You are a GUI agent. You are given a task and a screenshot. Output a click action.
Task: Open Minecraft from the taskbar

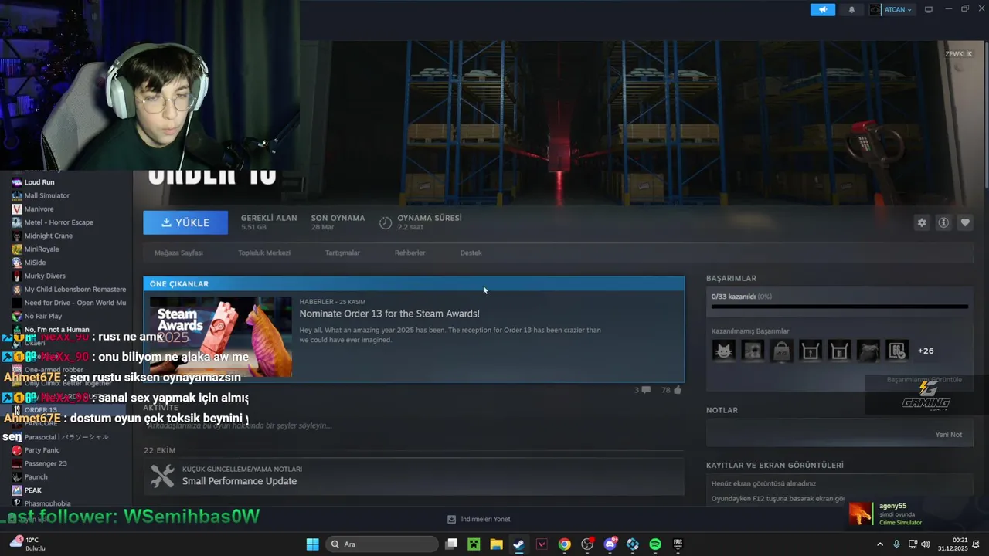pos(474,544)
